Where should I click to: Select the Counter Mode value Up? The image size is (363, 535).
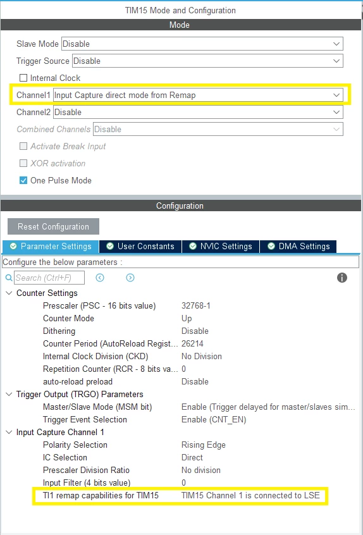[187, 318]
